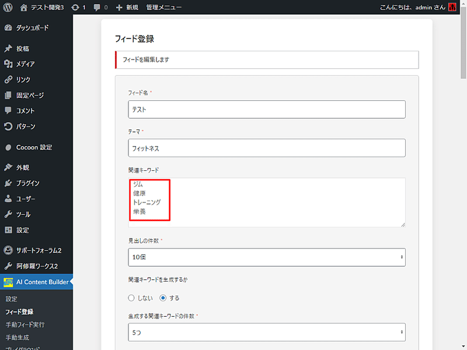Image resolution: width=467 pixels, height=350 pixels.
Task: Click the パターン icon in sidebar
Action: (8, 127)
